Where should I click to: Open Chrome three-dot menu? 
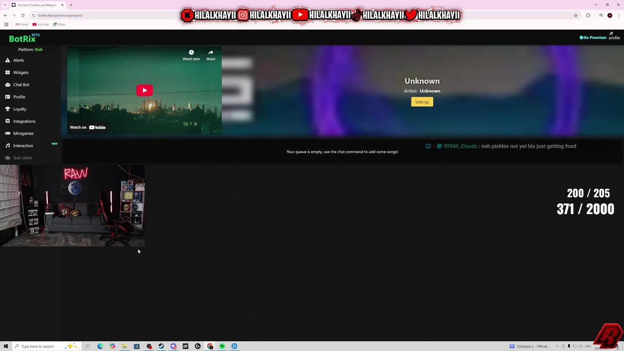(x=619, y=15)
